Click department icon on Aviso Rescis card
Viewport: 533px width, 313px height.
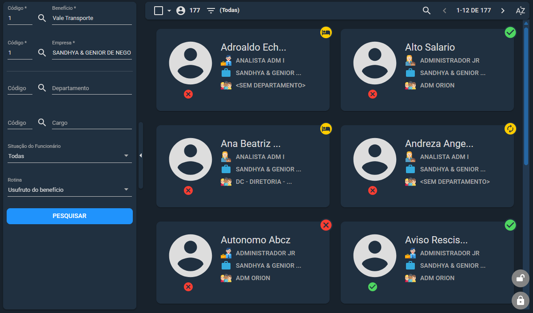click(x=410, y=278)
